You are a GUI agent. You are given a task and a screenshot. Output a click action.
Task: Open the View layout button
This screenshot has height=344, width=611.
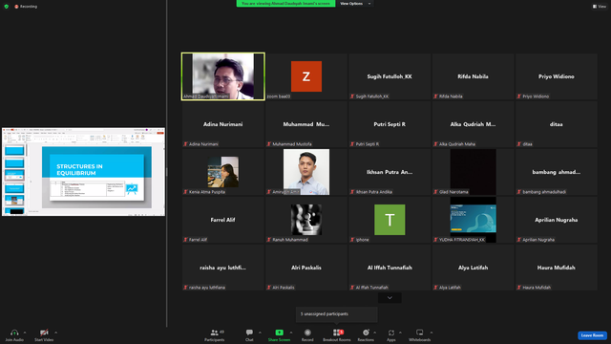(600, 7)
